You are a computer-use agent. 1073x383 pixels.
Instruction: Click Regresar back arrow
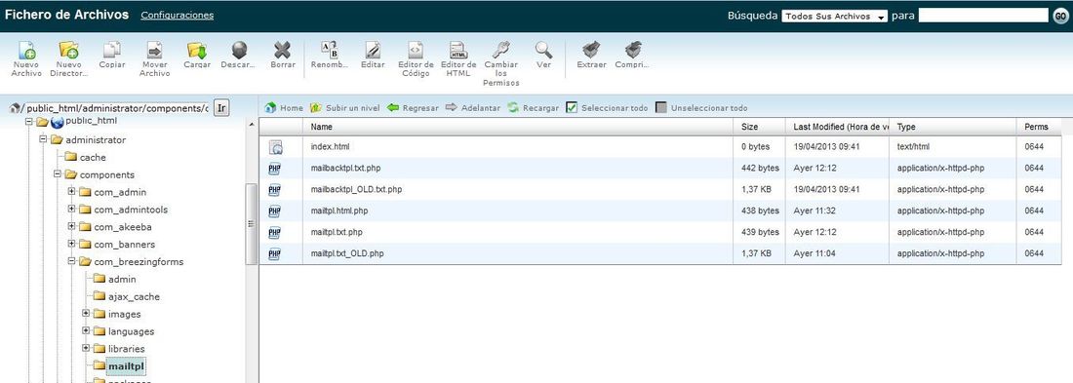[413, 108]
